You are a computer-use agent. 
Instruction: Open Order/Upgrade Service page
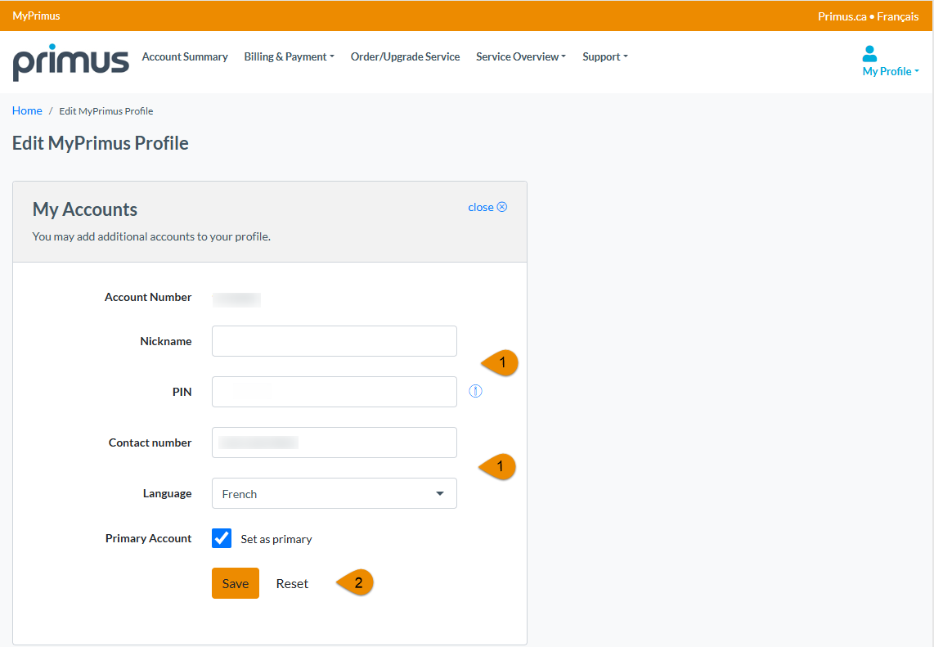point(405,56)
